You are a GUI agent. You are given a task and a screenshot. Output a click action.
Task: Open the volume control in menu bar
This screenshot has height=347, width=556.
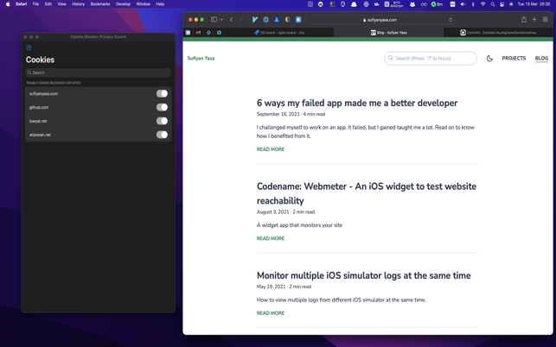point(463,4)
